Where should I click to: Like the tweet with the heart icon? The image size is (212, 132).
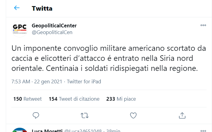coord(133,115)
